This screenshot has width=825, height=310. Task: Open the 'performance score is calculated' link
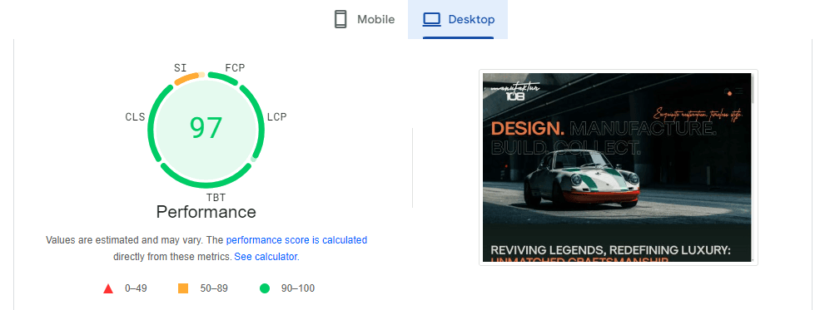pos(296,240)
